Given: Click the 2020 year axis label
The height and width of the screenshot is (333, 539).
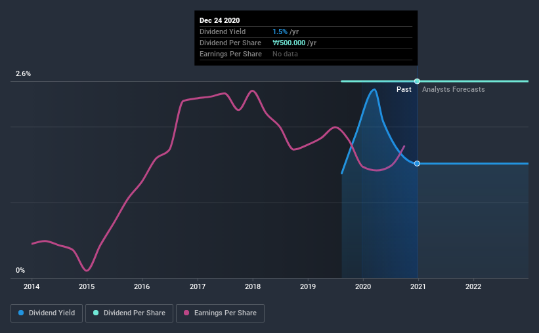Looking at the screenshot, I should point(363,286).
